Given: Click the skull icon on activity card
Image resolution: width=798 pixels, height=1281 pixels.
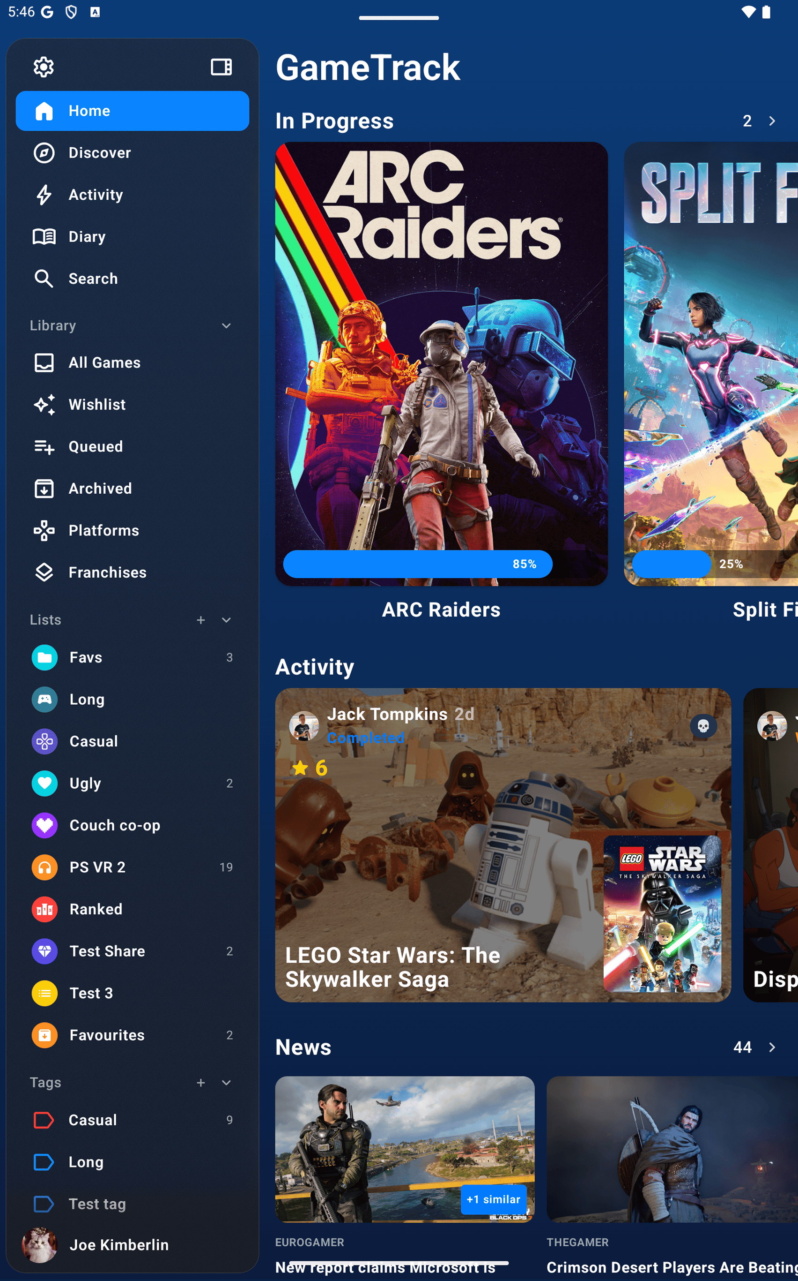Looking at the screenshot, I should click(703, 726).
